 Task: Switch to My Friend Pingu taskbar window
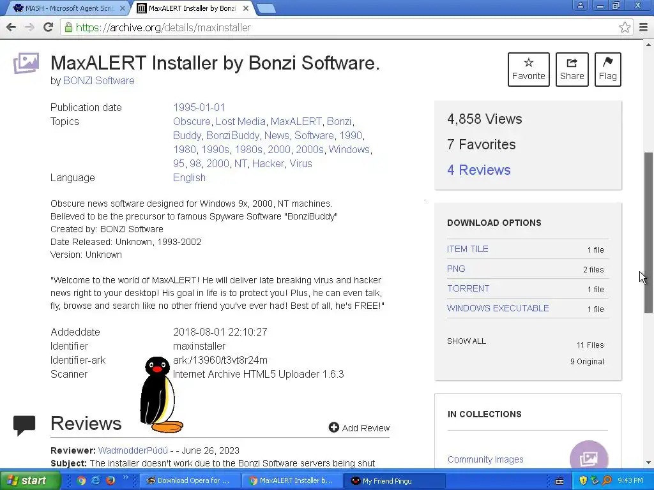(x=395, y=480)
